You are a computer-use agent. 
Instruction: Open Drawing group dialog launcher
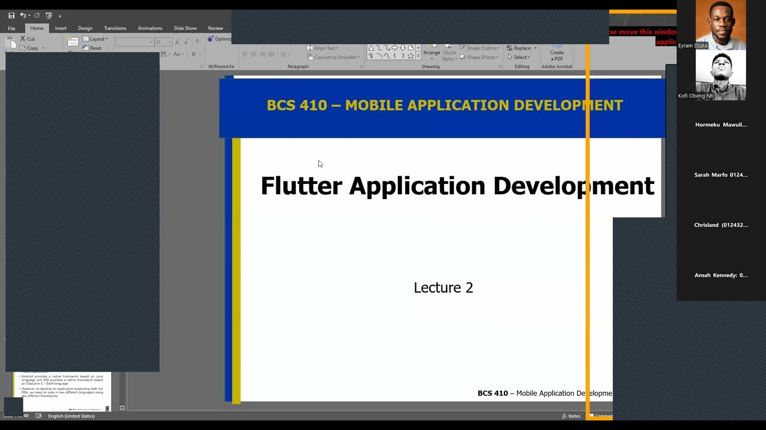click(x=500, y=67)
